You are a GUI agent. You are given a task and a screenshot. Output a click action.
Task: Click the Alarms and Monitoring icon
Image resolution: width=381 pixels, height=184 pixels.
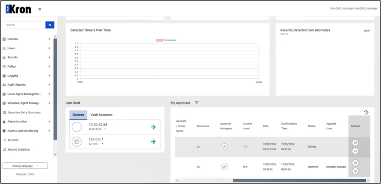(x=4, y=131)
